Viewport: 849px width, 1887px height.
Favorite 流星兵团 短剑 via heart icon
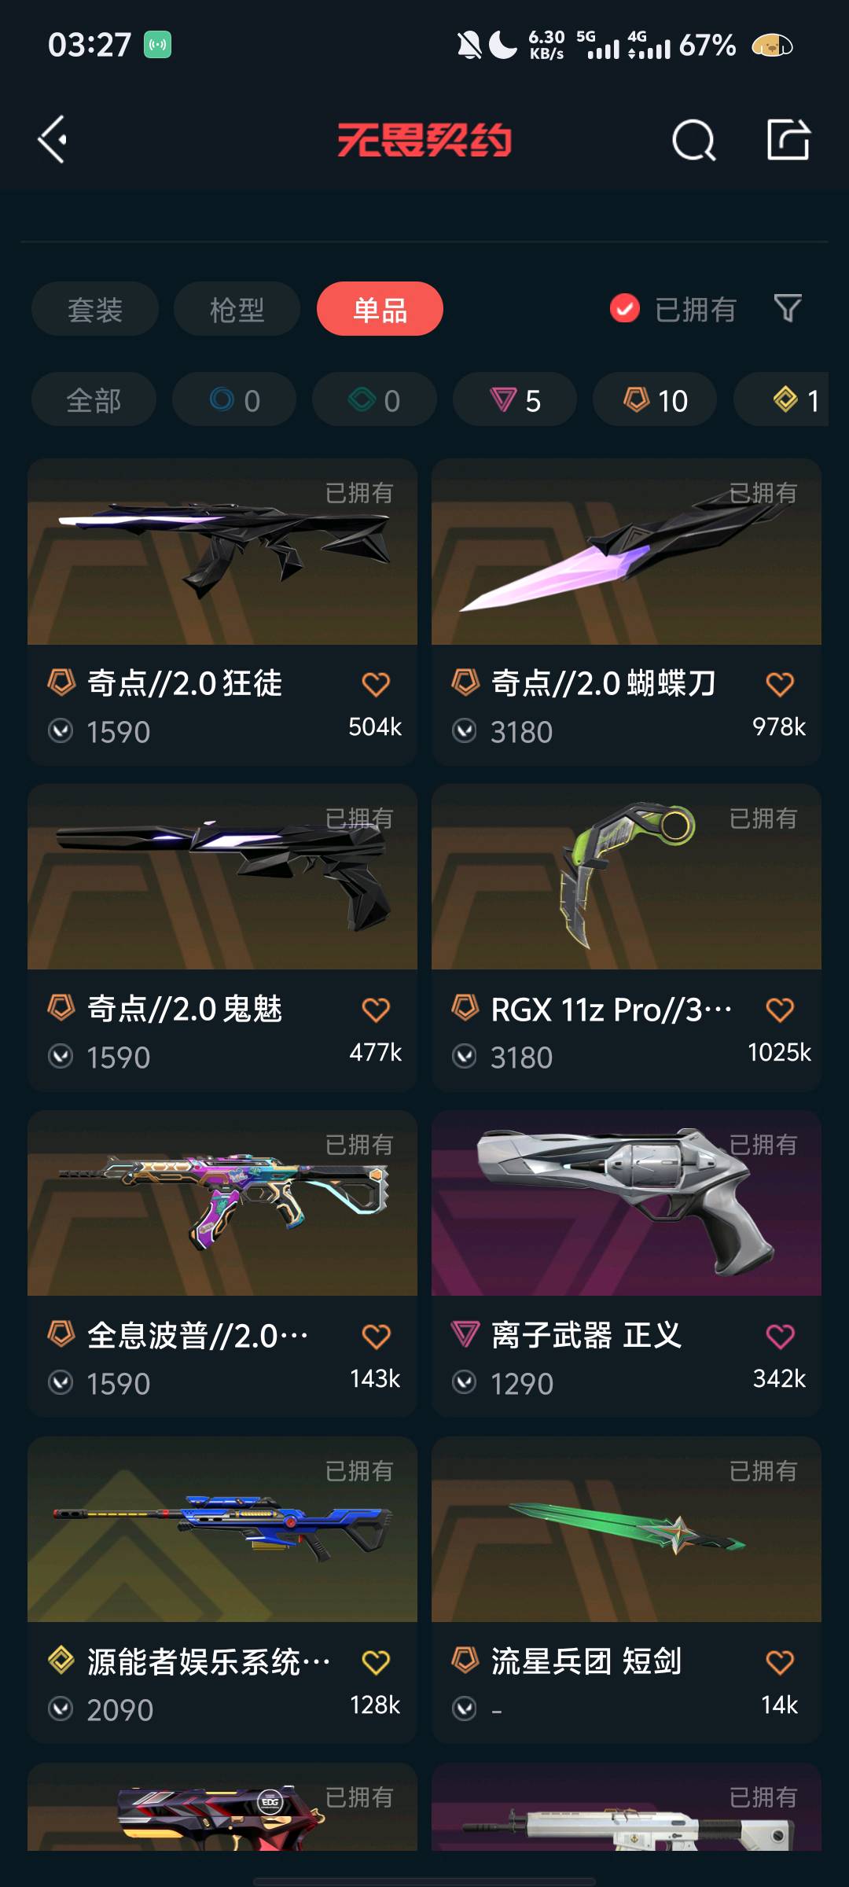click(x=780, y=1662)
